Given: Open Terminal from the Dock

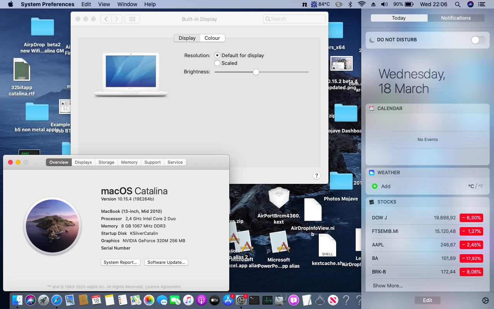Looking at the screenshot, I should point(254,300).
